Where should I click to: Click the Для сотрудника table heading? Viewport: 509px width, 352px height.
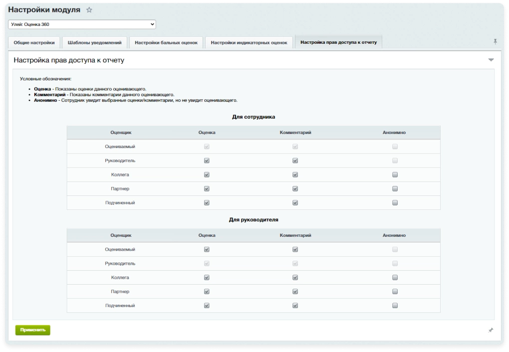tap(254, 117)
